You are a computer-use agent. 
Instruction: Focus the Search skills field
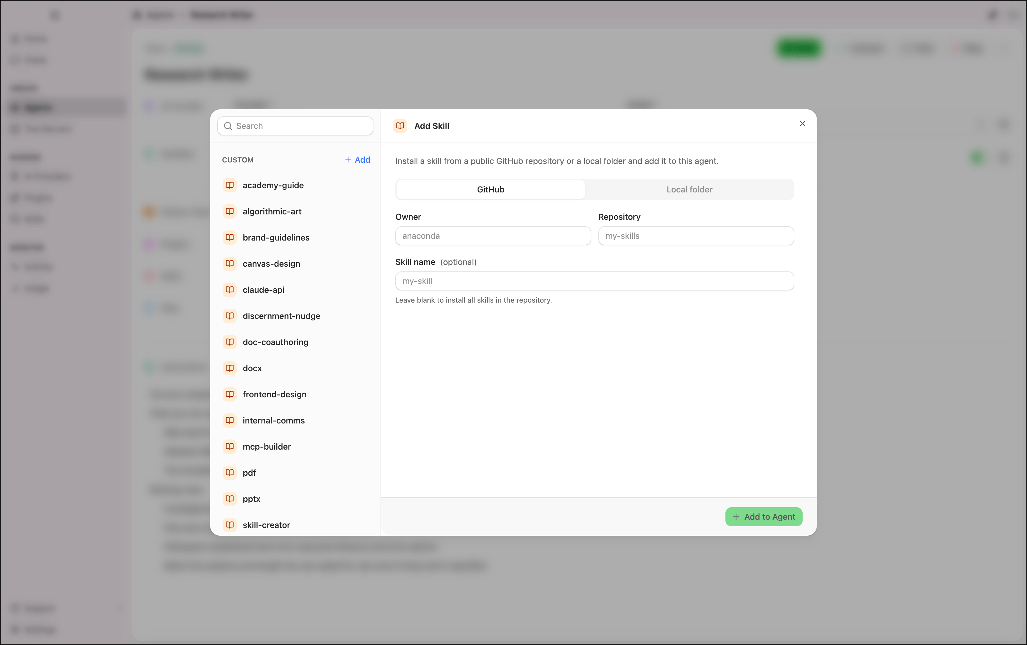[x=295, y=126]
